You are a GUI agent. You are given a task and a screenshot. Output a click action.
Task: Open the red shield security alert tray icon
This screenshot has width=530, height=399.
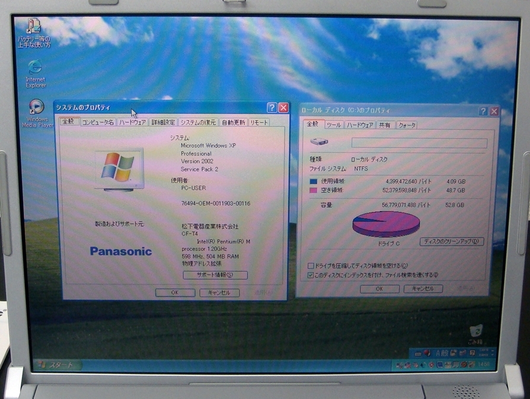pos(432,365)
